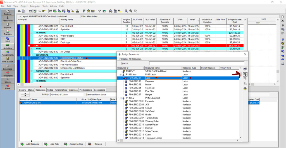Click the Add new activity icon on right toolbar

pyautogui.click(x=283, y=17)
